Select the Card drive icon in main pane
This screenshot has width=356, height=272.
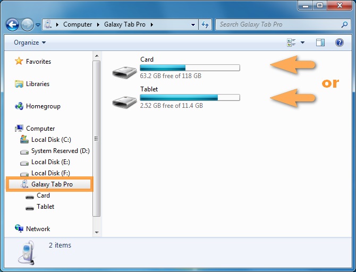[x=124, y=72]
